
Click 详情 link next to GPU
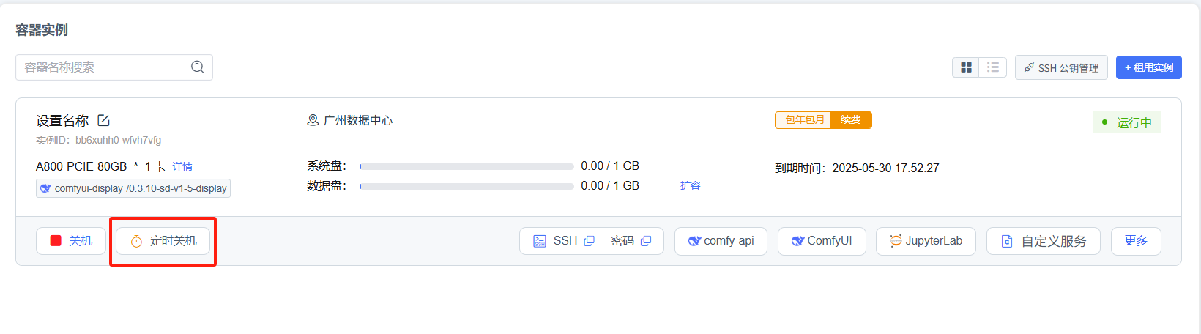pyautogui.click(x=182, y=167)
